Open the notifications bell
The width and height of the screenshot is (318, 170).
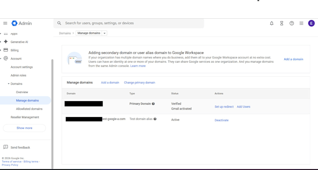(272, 23)
